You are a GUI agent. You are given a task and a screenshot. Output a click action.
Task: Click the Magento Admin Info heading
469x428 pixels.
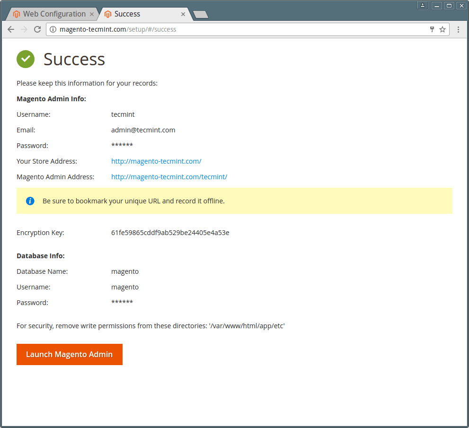52,99
